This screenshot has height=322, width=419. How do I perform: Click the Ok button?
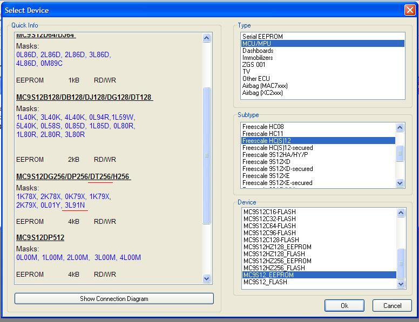[x=344, y=305]
